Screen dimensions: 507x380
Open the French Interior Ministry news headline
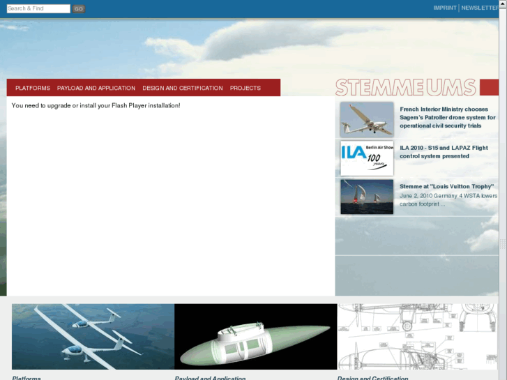click(448, 117)
